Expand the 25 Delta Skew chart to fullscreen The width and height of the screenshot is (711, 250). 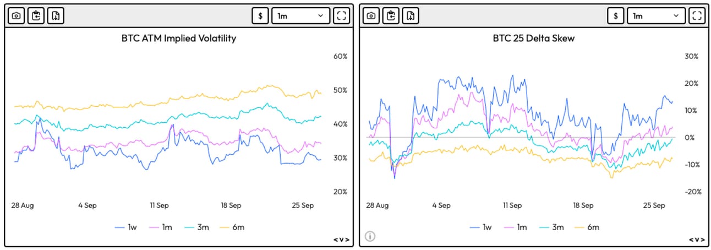696,15
